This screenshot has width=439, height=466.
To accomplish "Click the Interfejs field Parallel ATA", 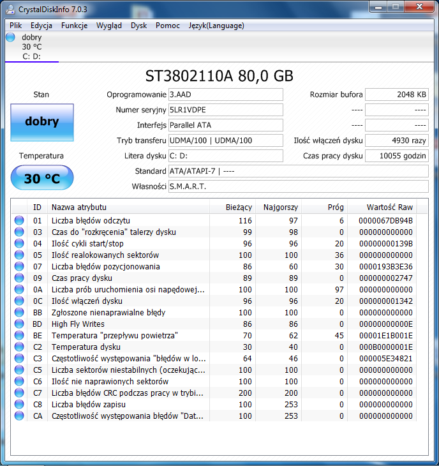I will click(x=226, y=125).
